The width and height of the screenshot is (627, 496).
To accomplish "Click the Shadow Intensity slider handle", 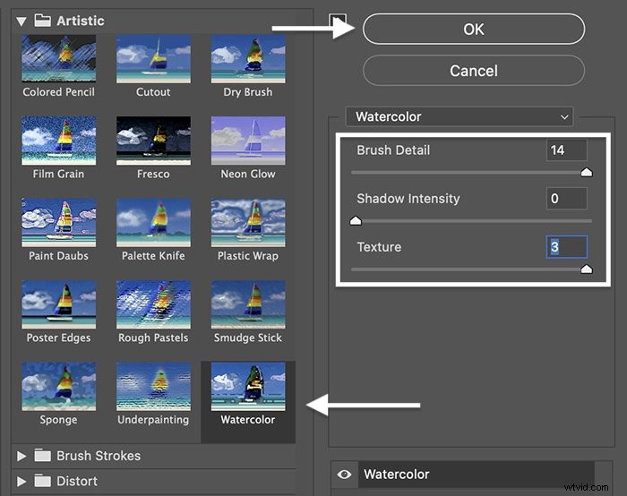I will pyautogui.click(x=356, y=220).
